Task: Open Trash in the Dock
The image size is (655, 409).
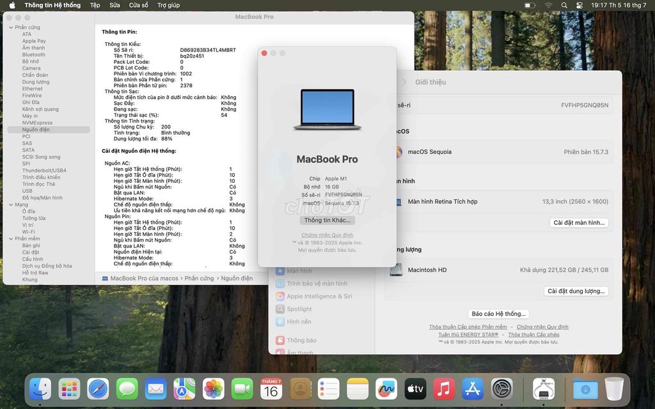Action: [x=614, y=389]
